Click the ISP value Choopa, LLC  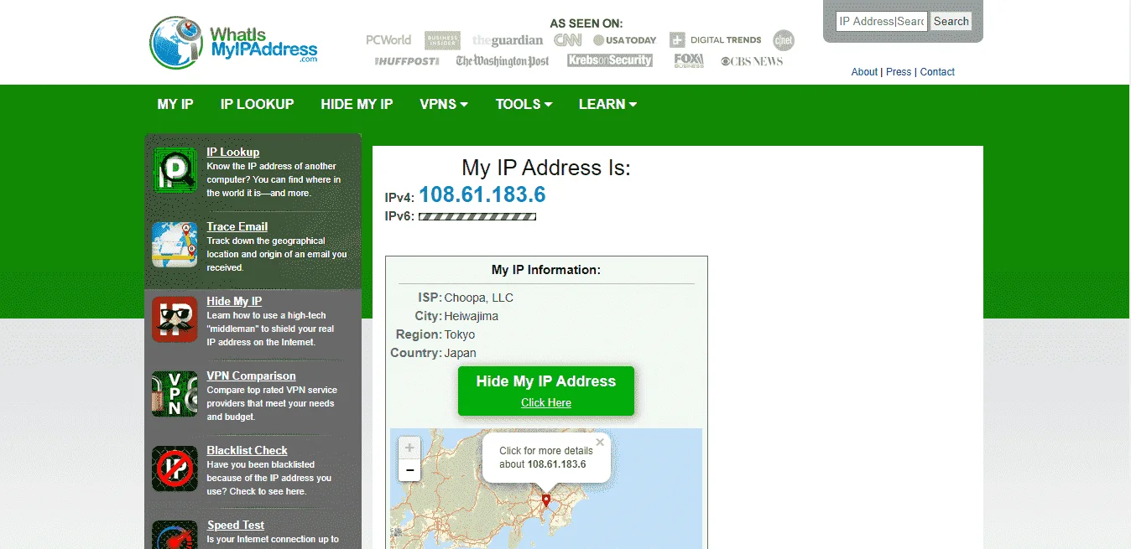[479, 298]
